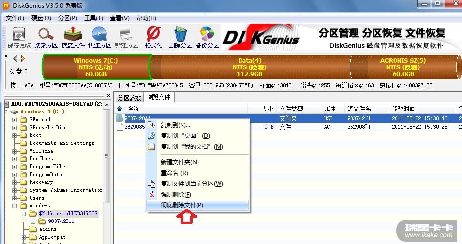Click the 983742811 folder icon in file list
Viewport: 462px width, 244px height.
(120, 118)
